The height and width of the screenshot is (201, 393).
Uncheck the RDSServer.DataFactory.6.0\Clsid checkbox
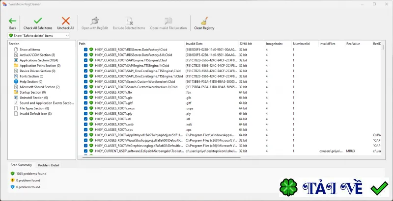coord(85,55)
